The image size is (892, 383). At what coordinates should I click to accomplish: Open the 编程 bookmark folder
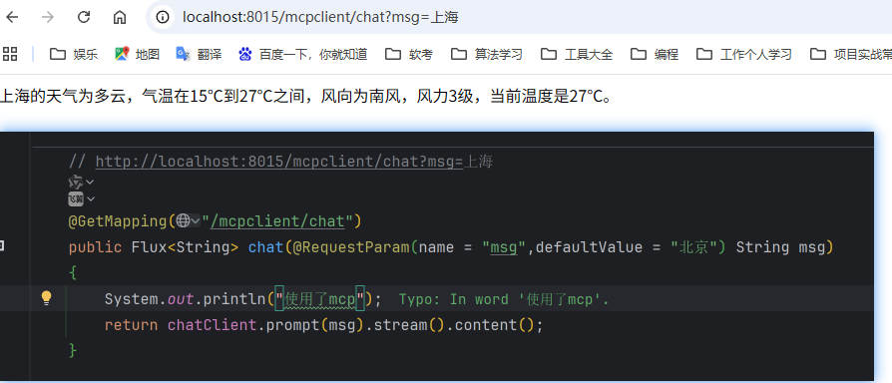(655, 54)
